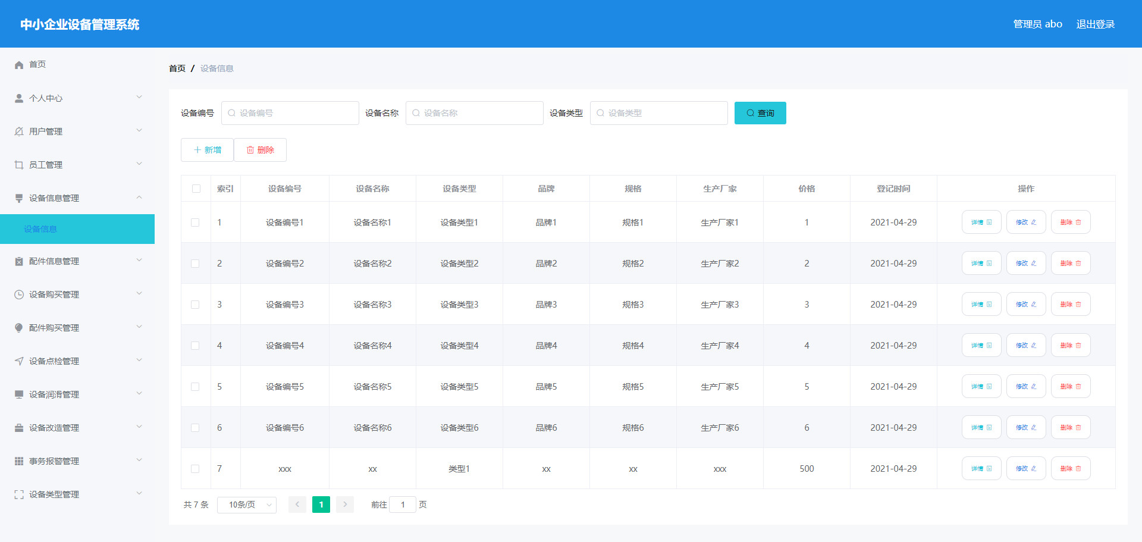Click the document icon in 设备编号3 row's 详情 button
1142x542 pixels.
pos(989,305)
